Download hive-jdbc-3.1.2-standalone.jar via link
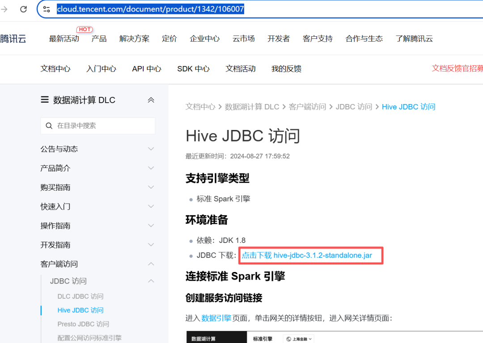The image size is (483, 343). point(307,255)
